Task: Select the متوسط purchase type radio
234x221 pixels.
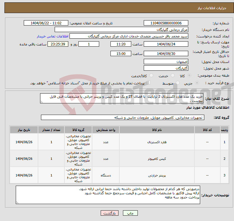Action: (178, 83)
